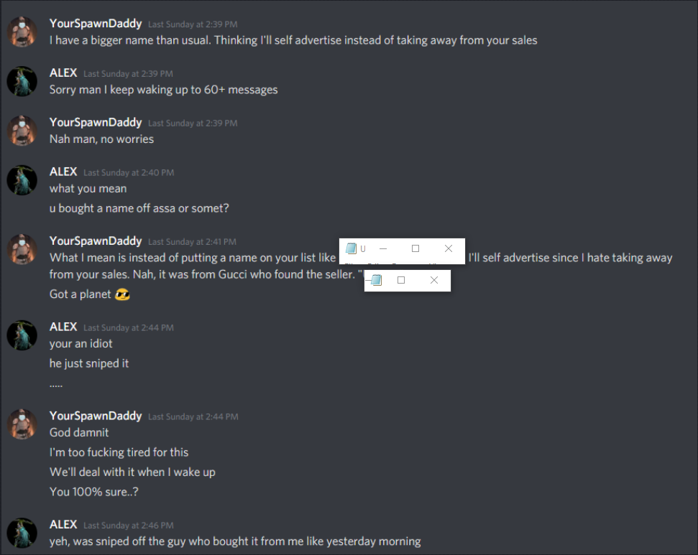This screenshot has height=555, width=698.
Task: Select the sunglasses emoji after "Got a planet"
Action: click(x=122, y=294)
